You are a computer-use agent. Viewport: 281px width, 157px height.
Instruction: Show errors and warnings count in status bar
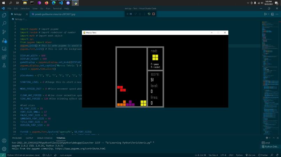click(47, 155)
